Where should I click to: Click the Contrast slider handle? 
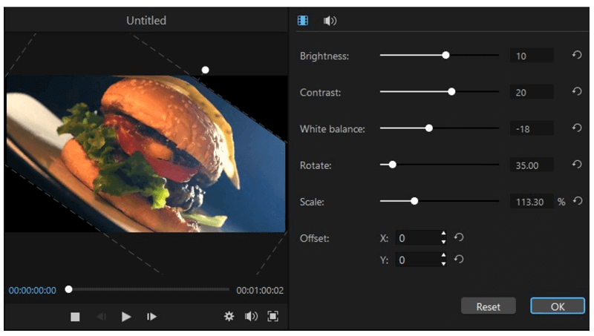pyautogui.click(x=451, y=91)
